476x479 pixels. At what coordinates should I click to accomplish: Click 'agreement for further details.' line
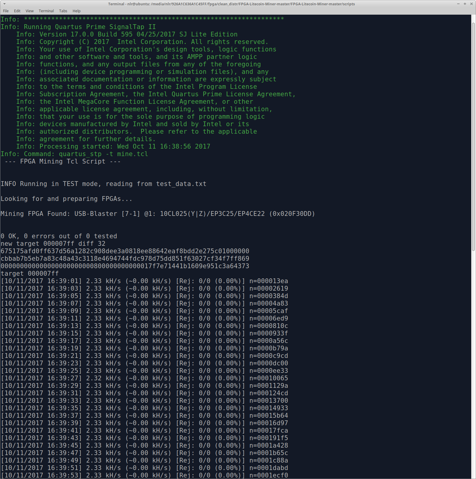click(x=86, y=139)
